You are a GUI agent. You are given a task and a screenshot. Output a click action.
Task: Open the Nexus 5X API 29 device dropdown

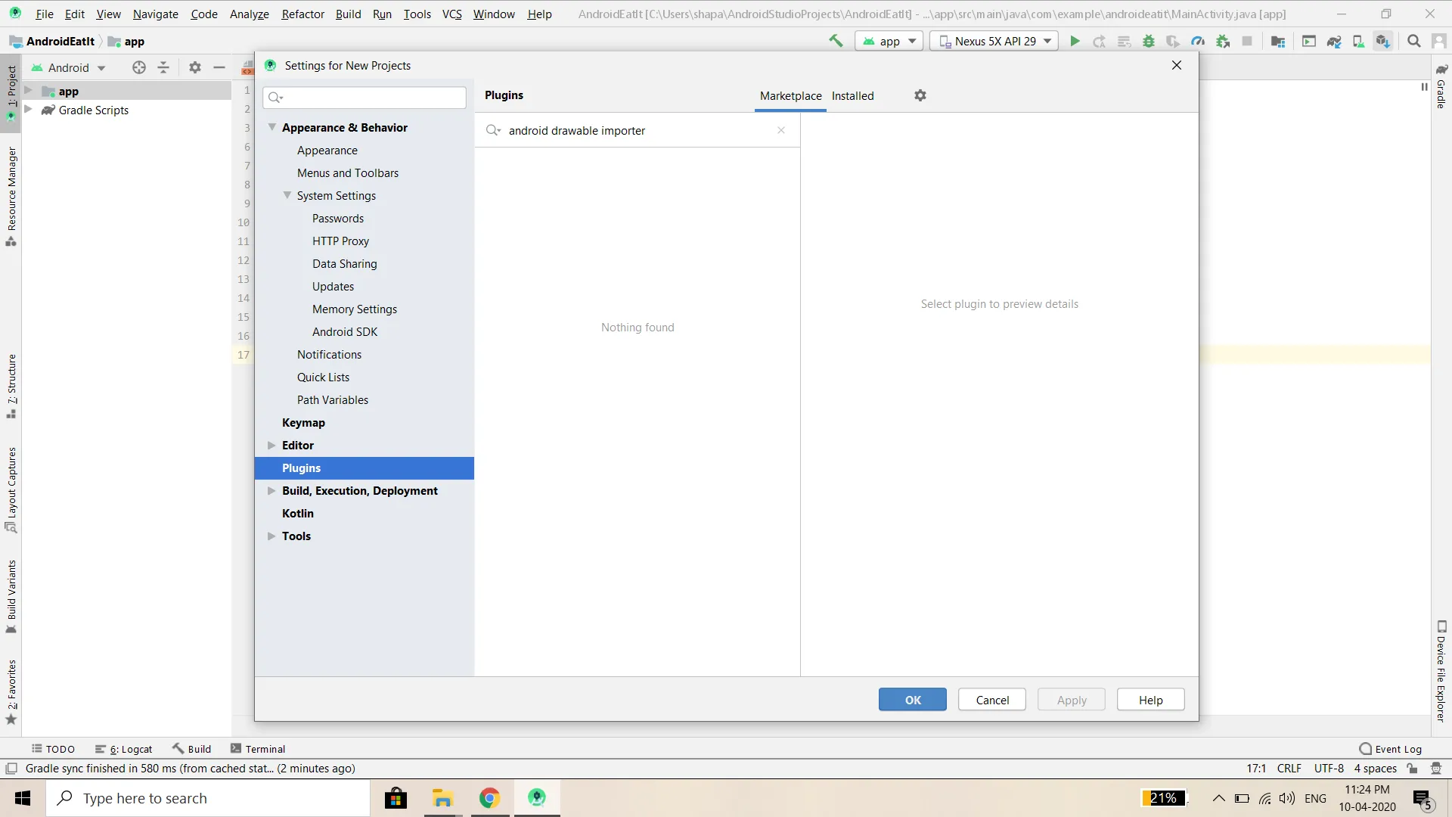(x=995, y=41)
